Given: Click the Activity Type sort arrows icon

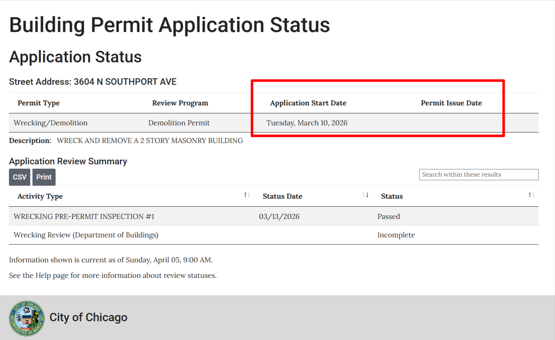Looking at the screenshot, I should click(247, 195).
